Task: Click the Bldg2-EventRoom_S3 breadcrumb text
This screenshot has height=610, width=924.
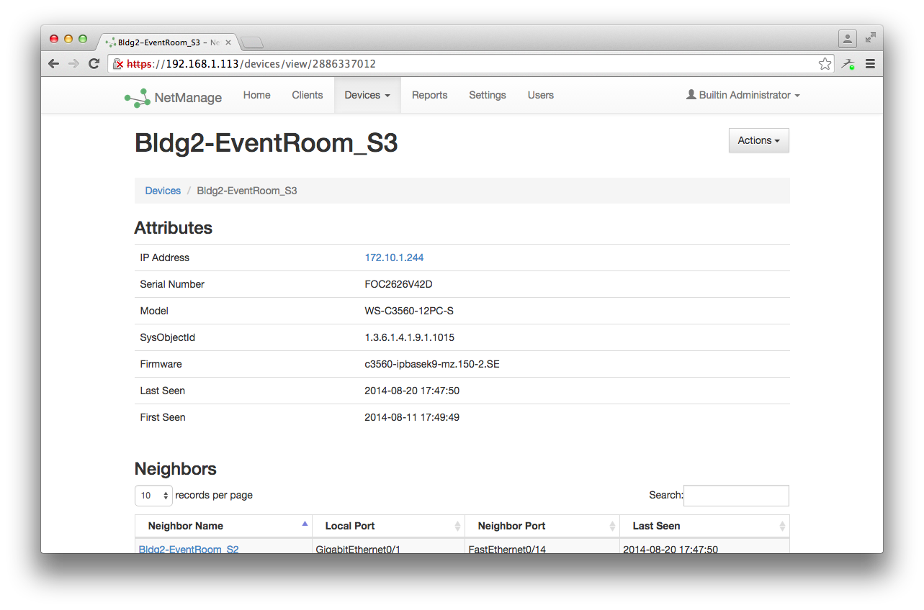Action: click(x=247, y=191)
